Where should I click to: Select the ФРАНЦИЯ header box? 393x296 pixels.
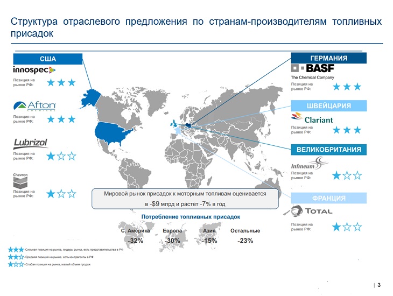328,198
